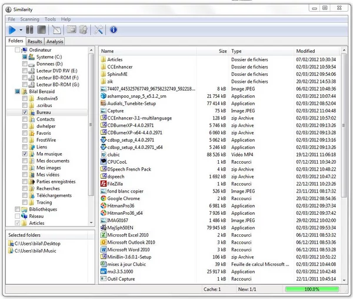Click file list scroll up arrow

pyautogui.click(x=344, y=50)
